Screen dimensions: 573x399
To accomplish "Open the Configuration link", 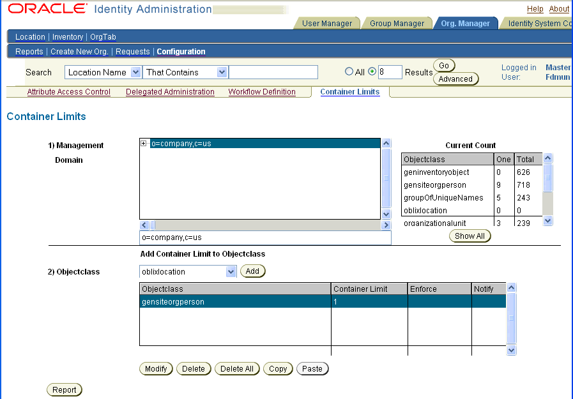I will tap(181, 52).
